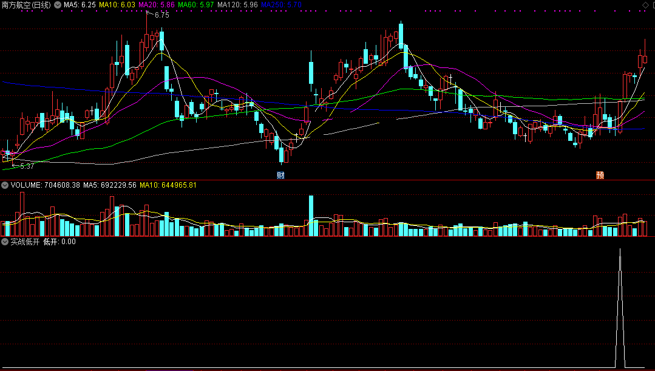The image size is (655, 371).
Task: Click the MA10: 6.03 price legend
Action: [x=117, y=5]
